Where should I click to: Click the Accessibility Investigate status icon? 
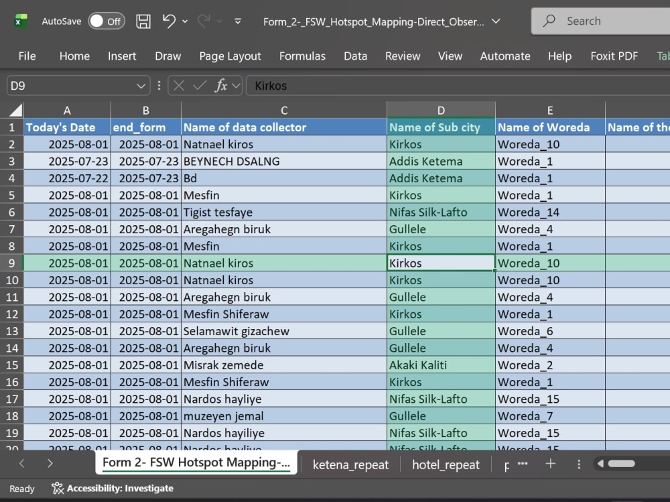pyautogui.click(x=57, y=488)
